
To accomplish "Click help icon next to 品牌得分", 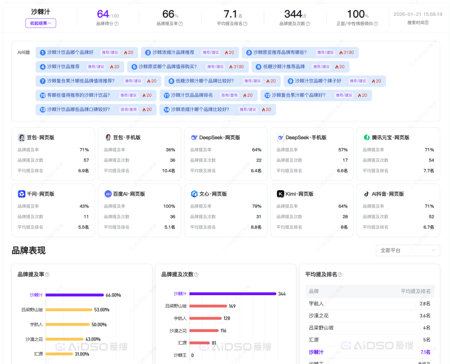I will pyautogui.click(x=116, y=24).
